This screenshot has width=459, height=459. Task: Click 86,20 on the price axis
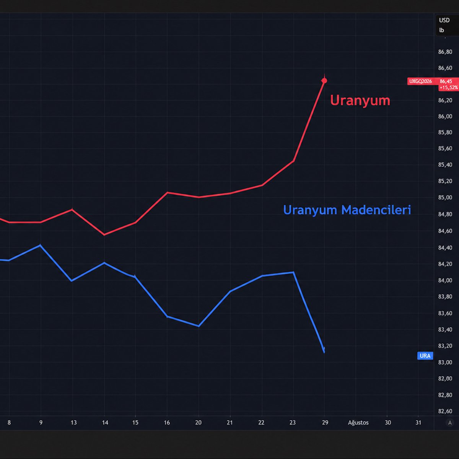pos(445,100)
